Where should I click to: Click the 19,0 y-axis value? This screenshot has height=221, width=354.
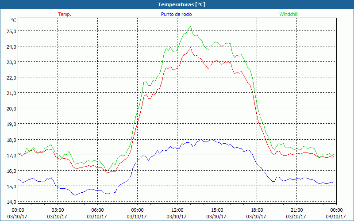pos(12,124)
